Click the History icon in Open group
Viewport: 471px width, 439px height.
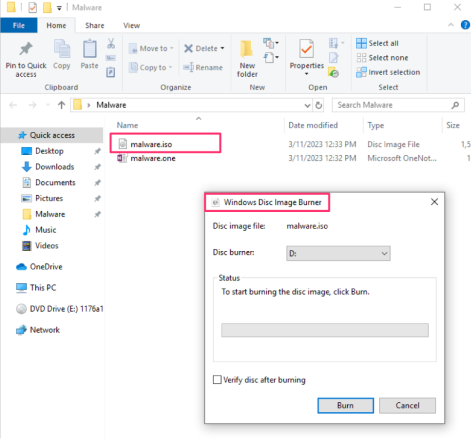[334, 72]
